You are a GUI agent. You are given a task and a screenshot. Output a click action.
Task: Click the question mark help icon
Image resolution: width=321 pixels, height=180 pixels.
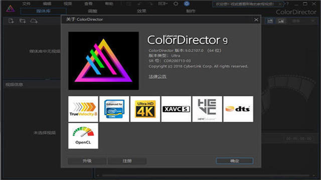pos(287,3)
